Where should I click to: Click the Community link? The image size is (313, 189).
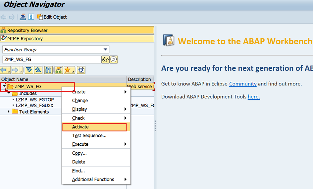[243, 84]
